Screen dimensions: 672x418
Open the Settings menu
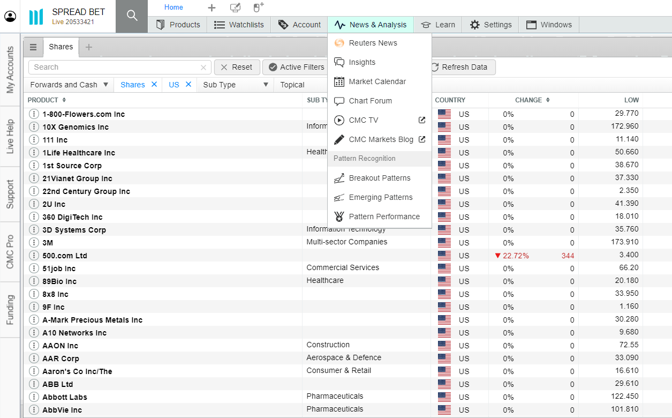490,25
